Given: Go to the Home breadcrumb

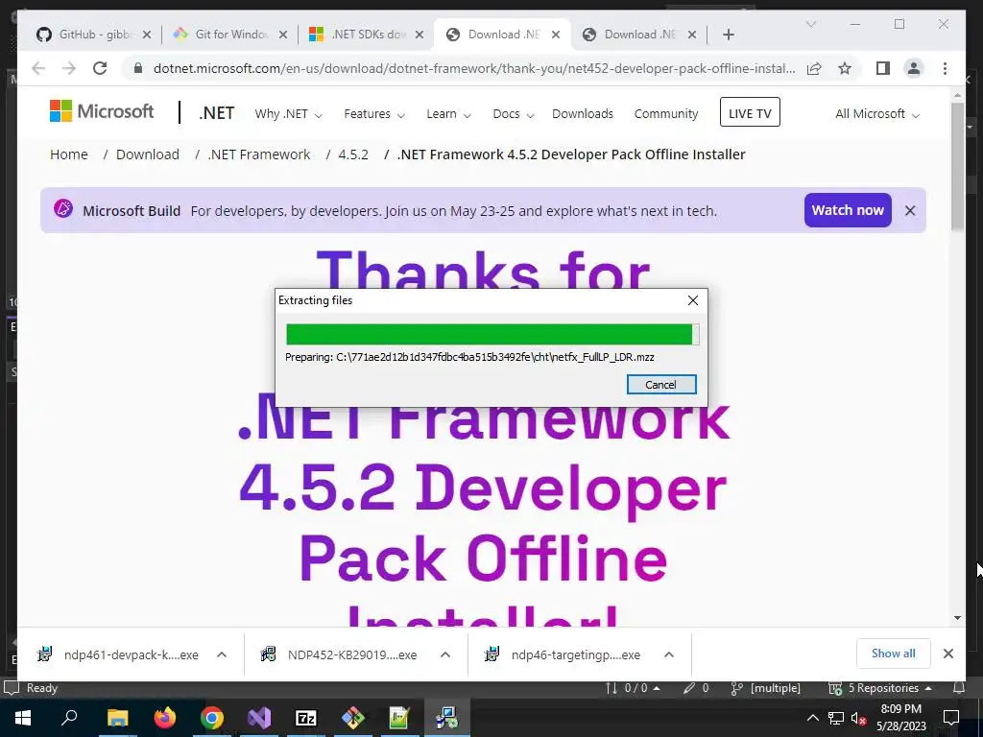Looking at the screenshot, I should pos(69,155).
